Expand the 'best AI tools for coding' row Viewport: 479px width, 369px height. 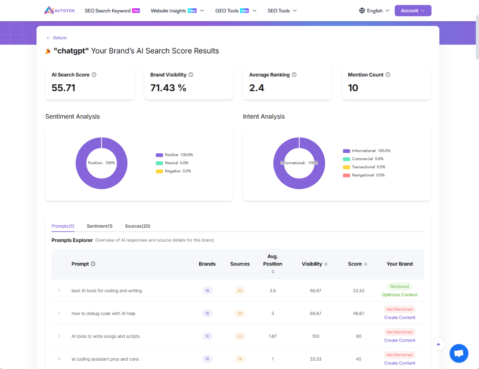pos(59,290)
